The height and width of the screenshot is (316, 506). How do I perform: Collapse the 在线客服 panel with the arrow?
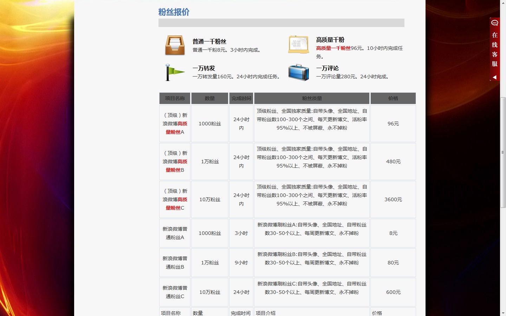495,77
